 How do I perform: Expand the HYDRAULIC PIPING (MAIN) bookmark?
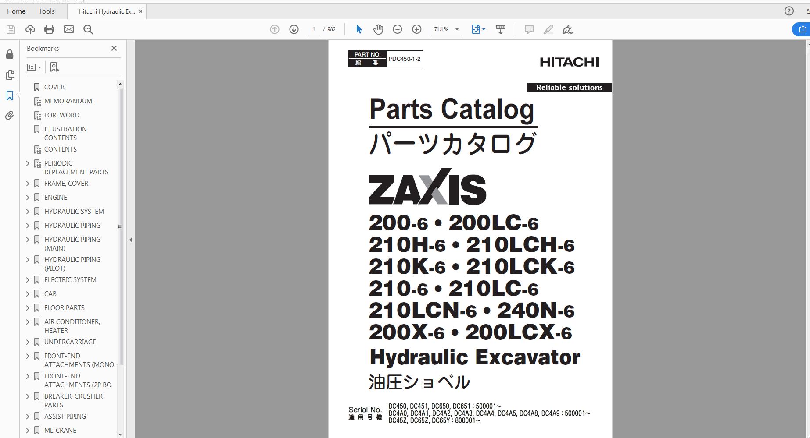pos(28,240)
